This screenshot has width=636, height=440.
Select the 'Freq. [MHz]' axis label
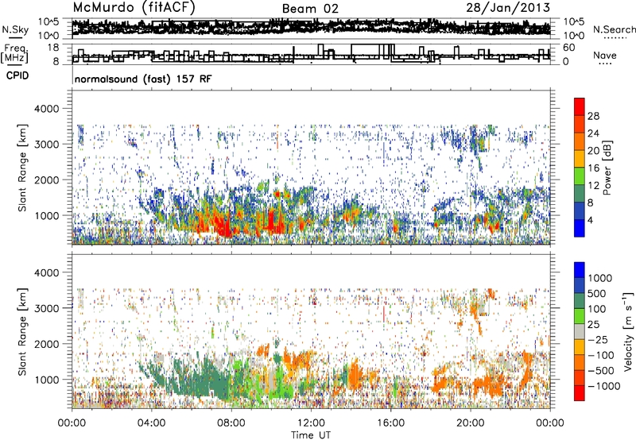14,53
